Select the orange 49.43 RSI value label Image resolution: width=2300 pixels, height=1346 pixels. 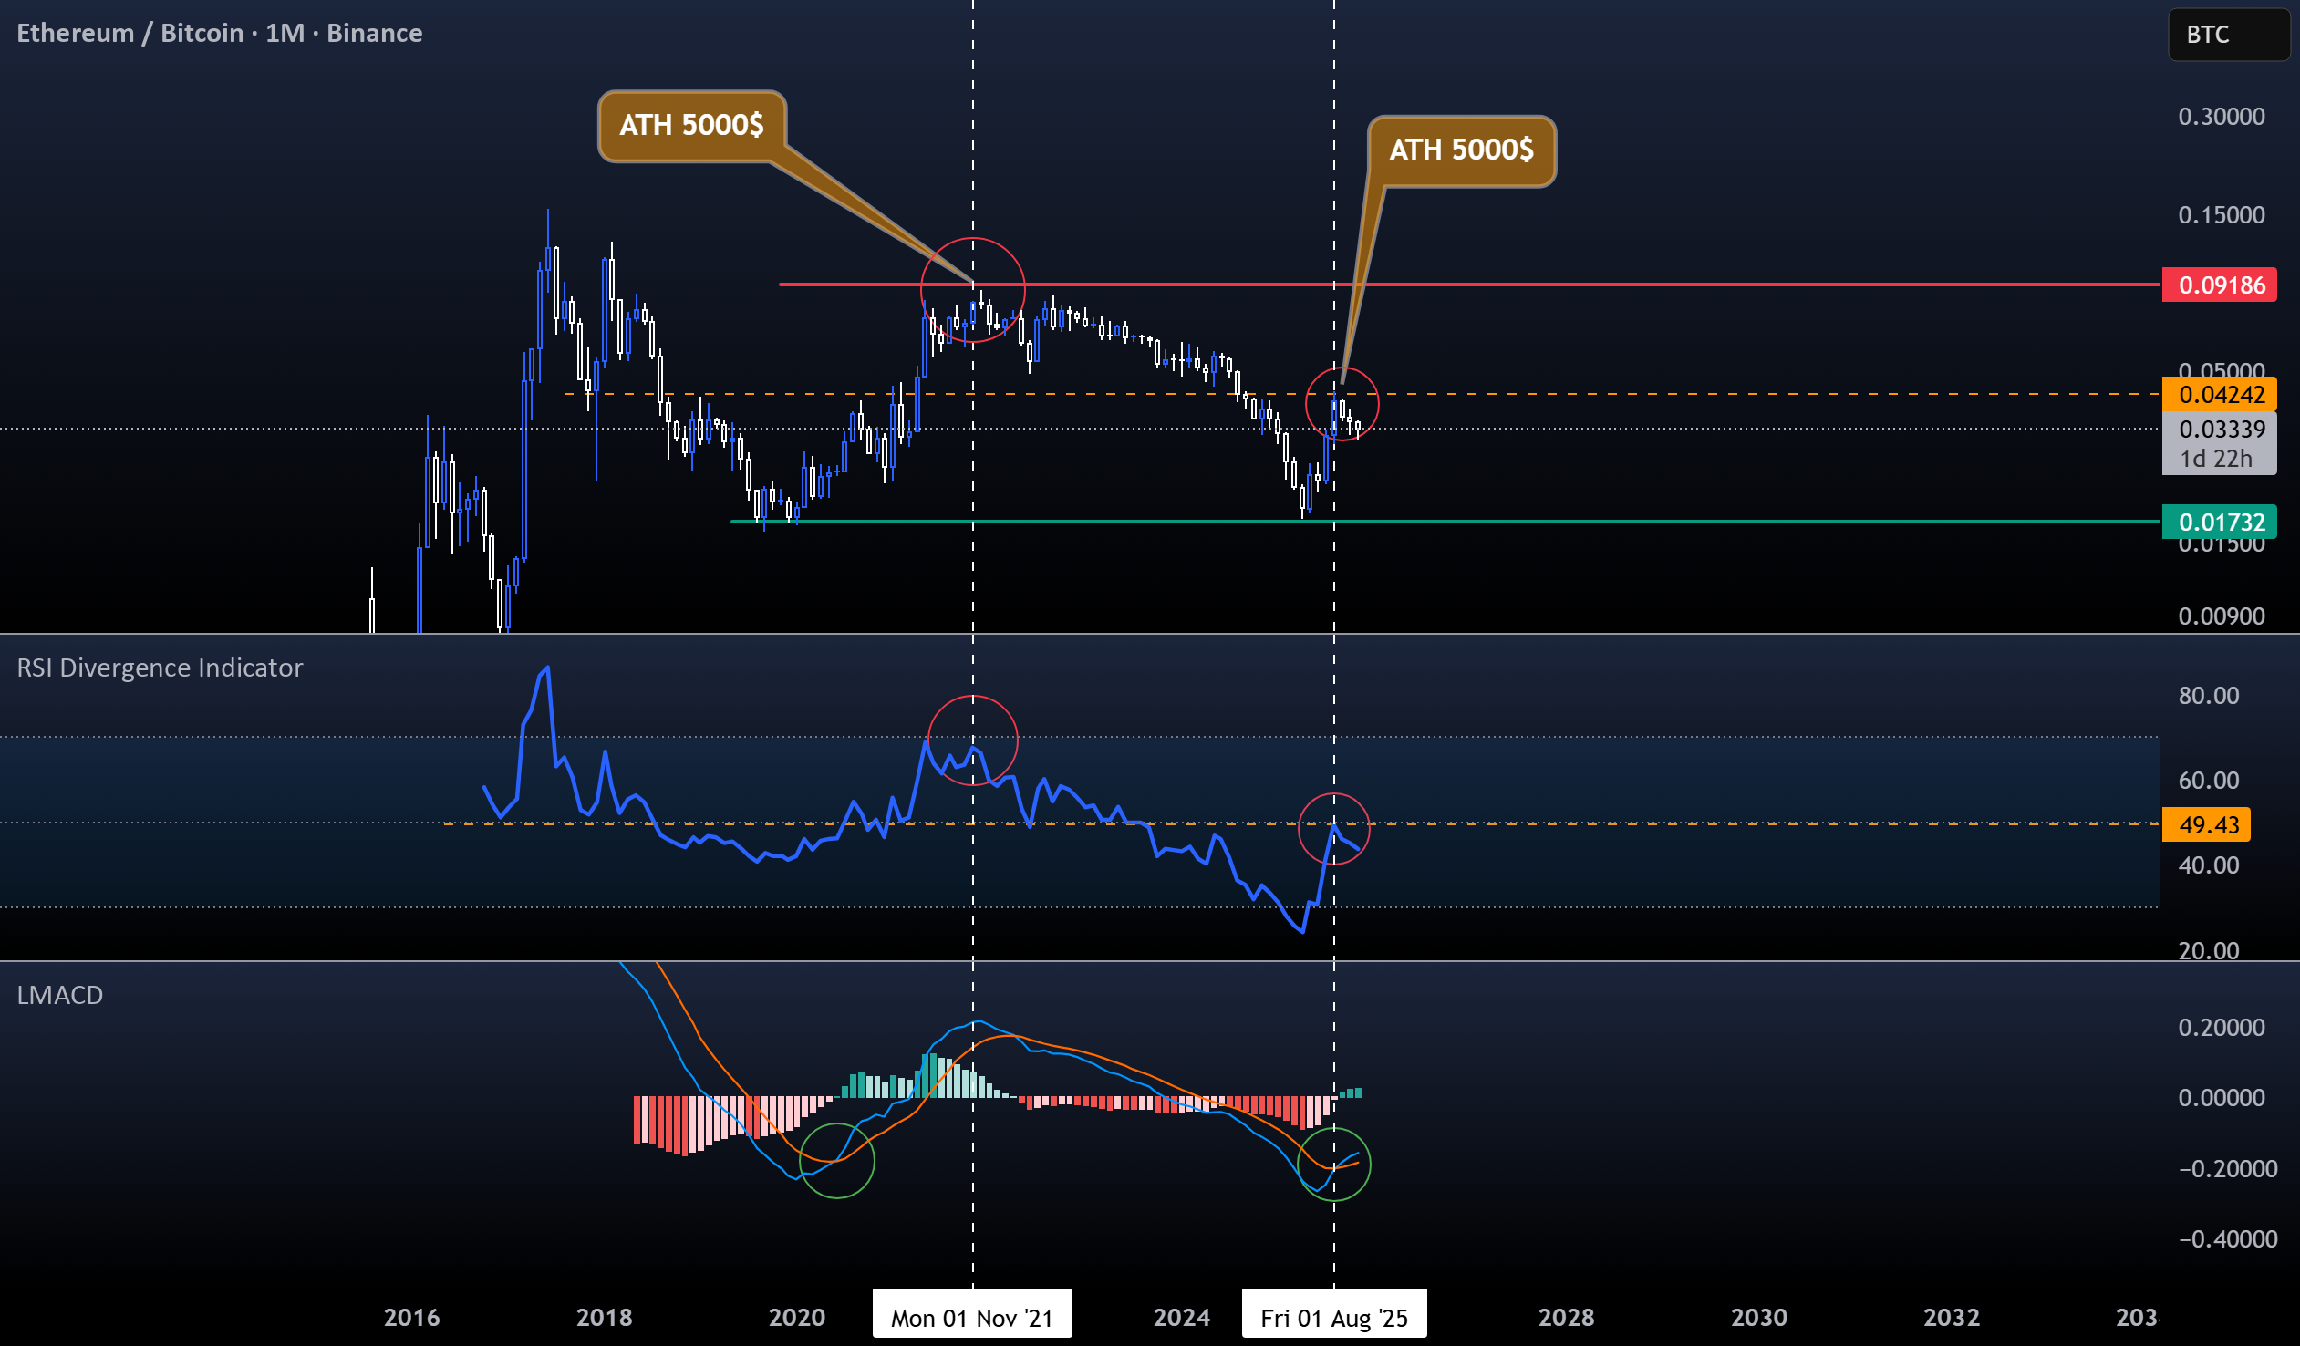[2206, 825]
